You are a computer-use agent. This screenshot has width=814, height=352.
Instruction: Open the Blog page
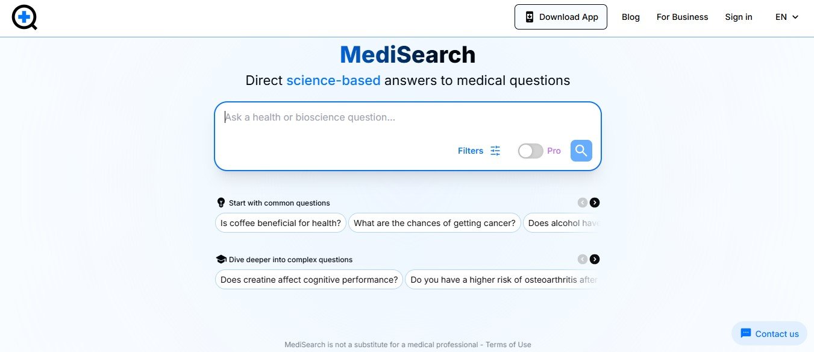630,17
